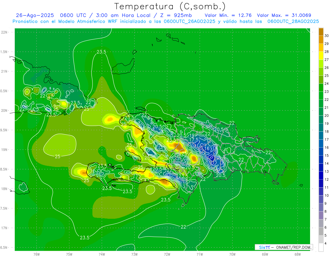
Task: Click the "69W" longitude axis label
Action: pyautogui.click(x=265, y=254)
